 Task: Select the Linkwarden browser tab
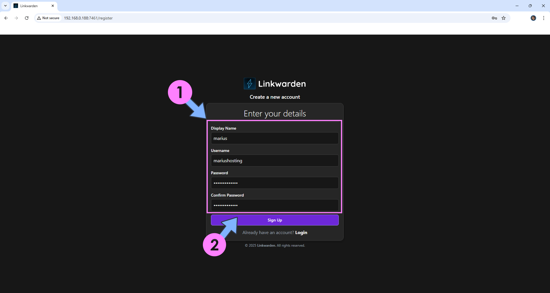click(32, 6)
